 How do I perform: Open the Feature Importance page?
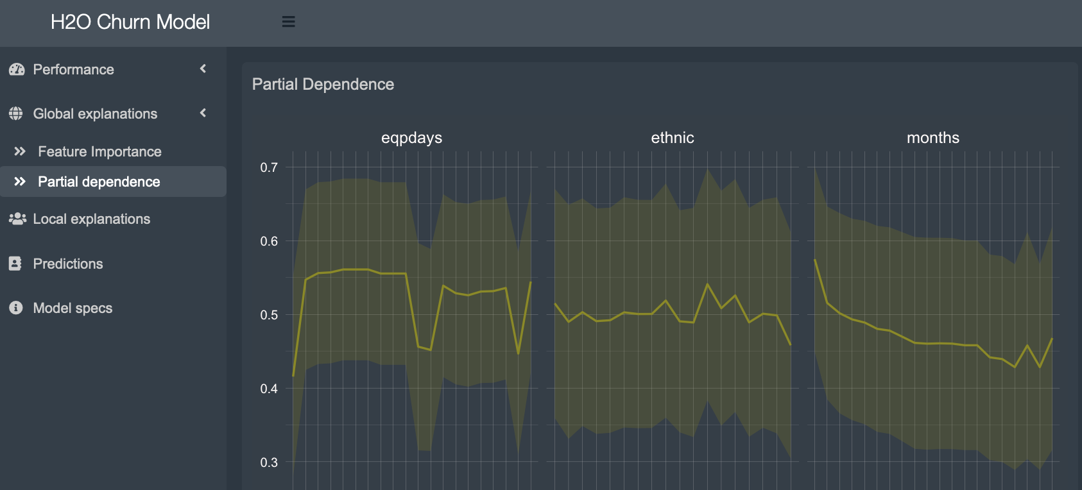click(99, 151)
